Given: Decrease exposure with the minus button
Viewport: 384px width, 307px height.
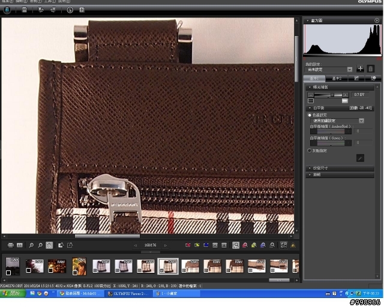Looking at the screenshot, I should [311, 95].
